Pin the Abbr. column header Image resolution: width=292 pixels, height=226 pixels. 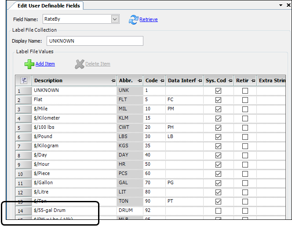pyautogui.click(x=139, y=81)
